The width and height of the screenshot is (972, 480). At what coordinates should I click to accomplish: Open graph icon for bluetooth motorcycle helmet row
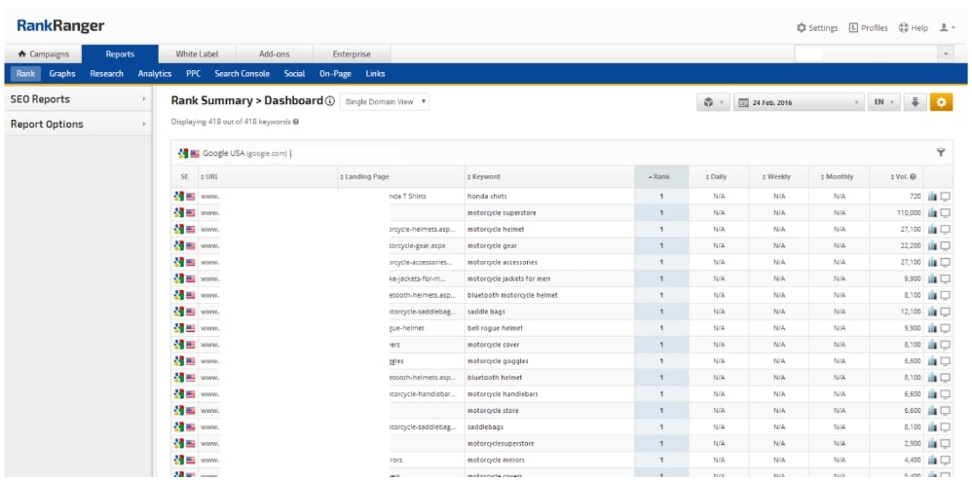(x=933, y=295)
